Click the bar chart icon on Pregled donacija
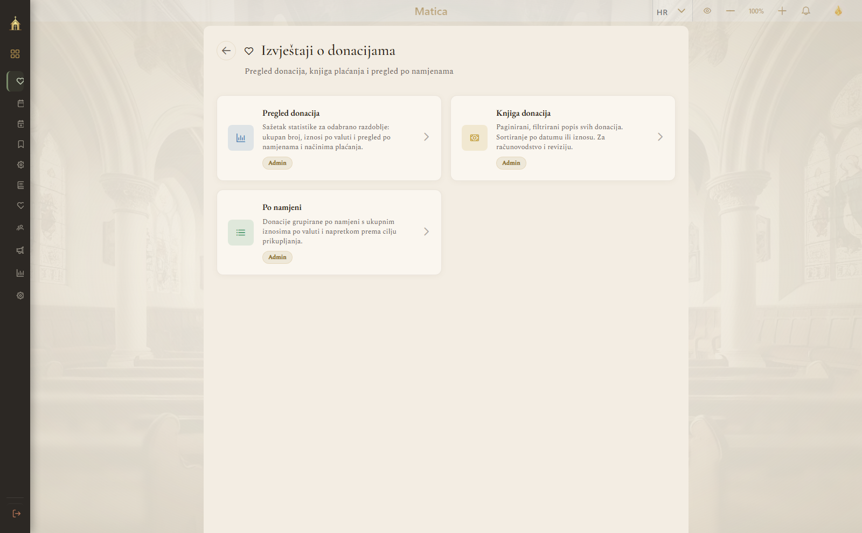 pyautogui.click(x=241, y=138)
